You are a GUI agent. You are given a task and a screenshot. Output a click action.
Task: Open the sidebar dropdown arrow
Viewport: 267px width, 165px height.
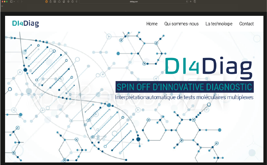(x=14, y=2)
